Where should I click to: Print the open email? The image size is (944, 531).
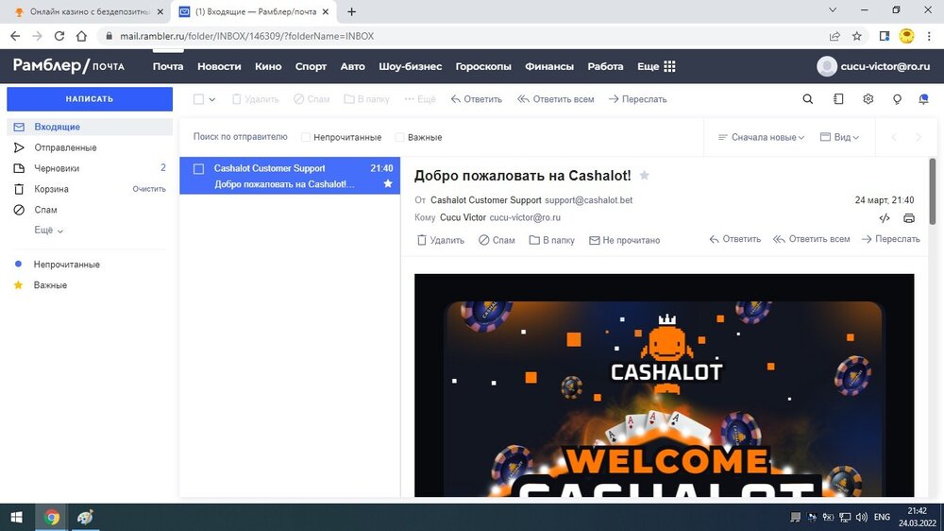coord(909,218)
